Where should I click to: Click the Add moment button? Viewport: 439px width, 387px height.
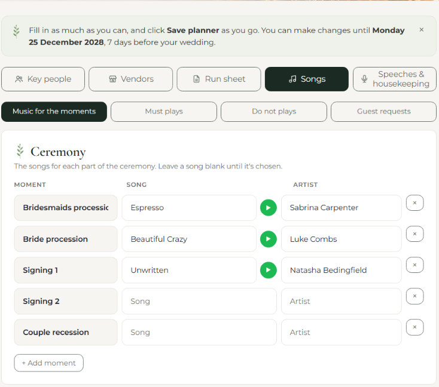pos(48,363)
